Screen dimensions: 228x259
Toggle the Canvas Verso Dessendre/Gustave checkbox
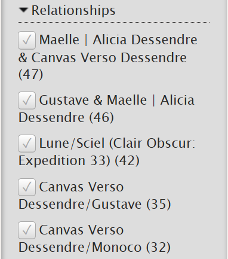[27, 187]
